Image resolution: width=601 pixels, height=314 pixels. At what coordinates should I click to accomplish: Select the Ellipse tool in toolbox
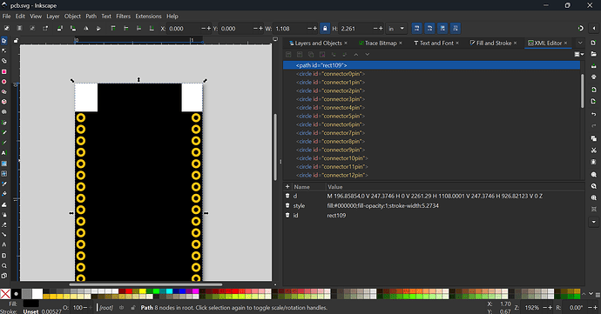(4, 82)
